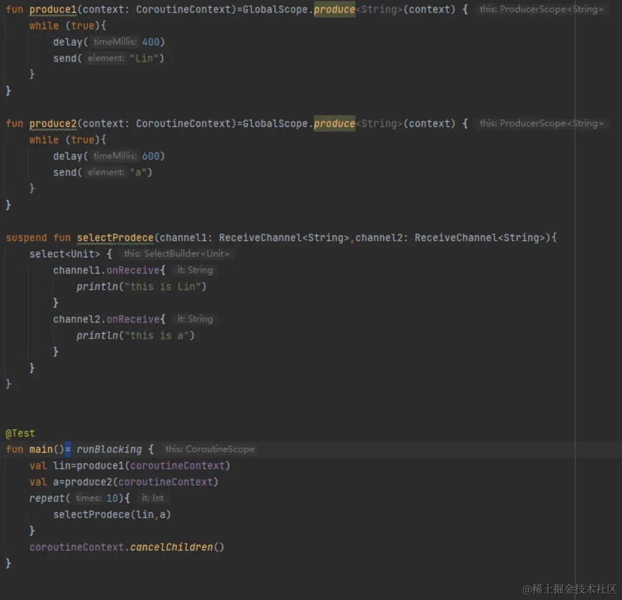Click onReceive after channel1

133,270
